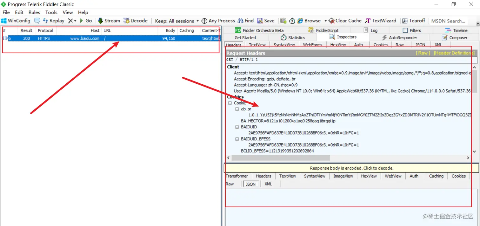Open response SyntaxView tab
The width and height of the screenshot is (480, 226).
click(315, 176)
